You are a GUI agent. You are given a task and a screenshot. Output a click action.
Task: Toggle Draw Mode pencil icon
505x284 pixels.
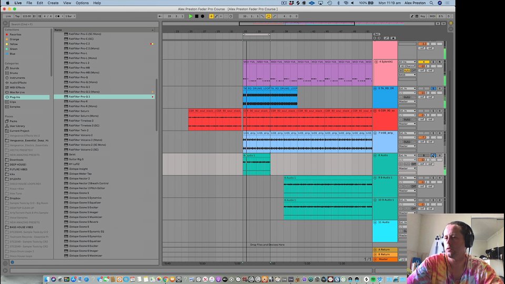pyautogui.click(x=412, y=16)
